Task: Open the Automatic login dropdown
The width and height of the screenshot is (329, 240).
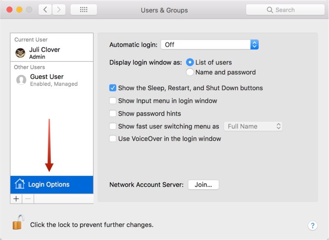Action: click(x=210, y=44)
